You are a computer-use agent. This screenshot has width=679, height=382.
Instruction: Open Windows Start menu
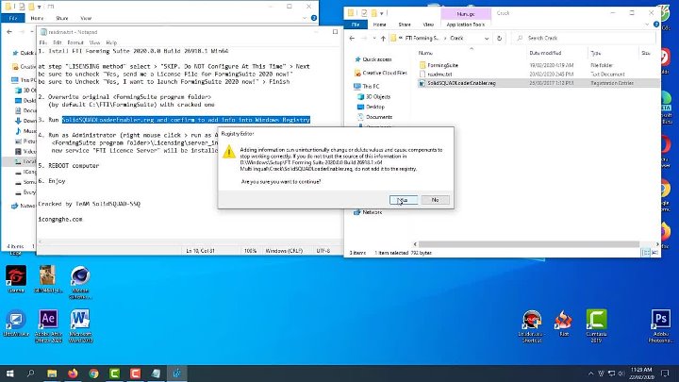[10, 374]
